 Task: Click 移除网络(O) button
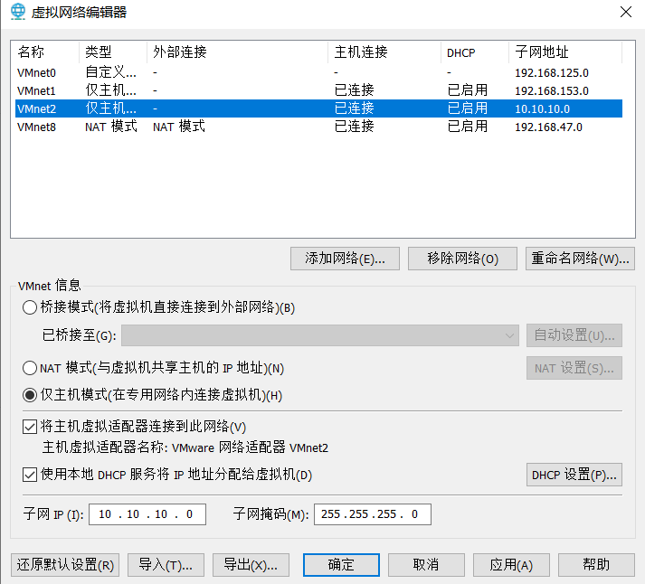(462, 259)
